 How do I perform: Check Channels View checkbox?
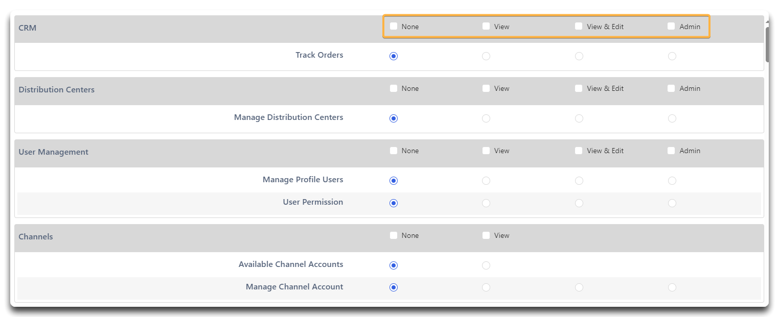pos(486,235)
